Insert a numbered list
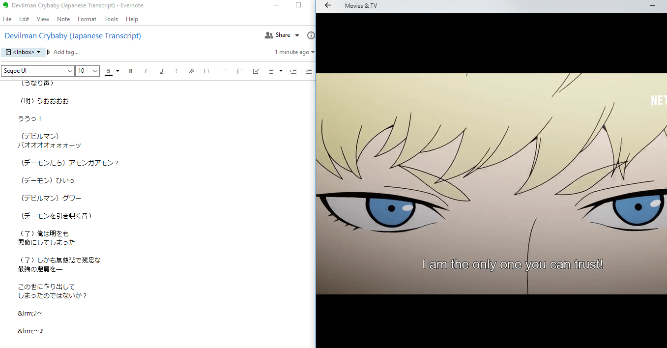This screenshot has height=348, width=667. 240,71
